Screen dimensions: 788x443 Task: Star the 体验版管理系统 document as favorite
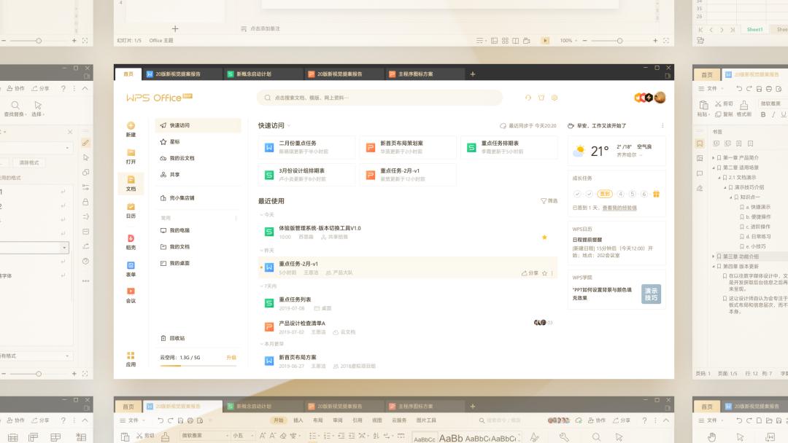pyautogui.click(x=545, y=237)
